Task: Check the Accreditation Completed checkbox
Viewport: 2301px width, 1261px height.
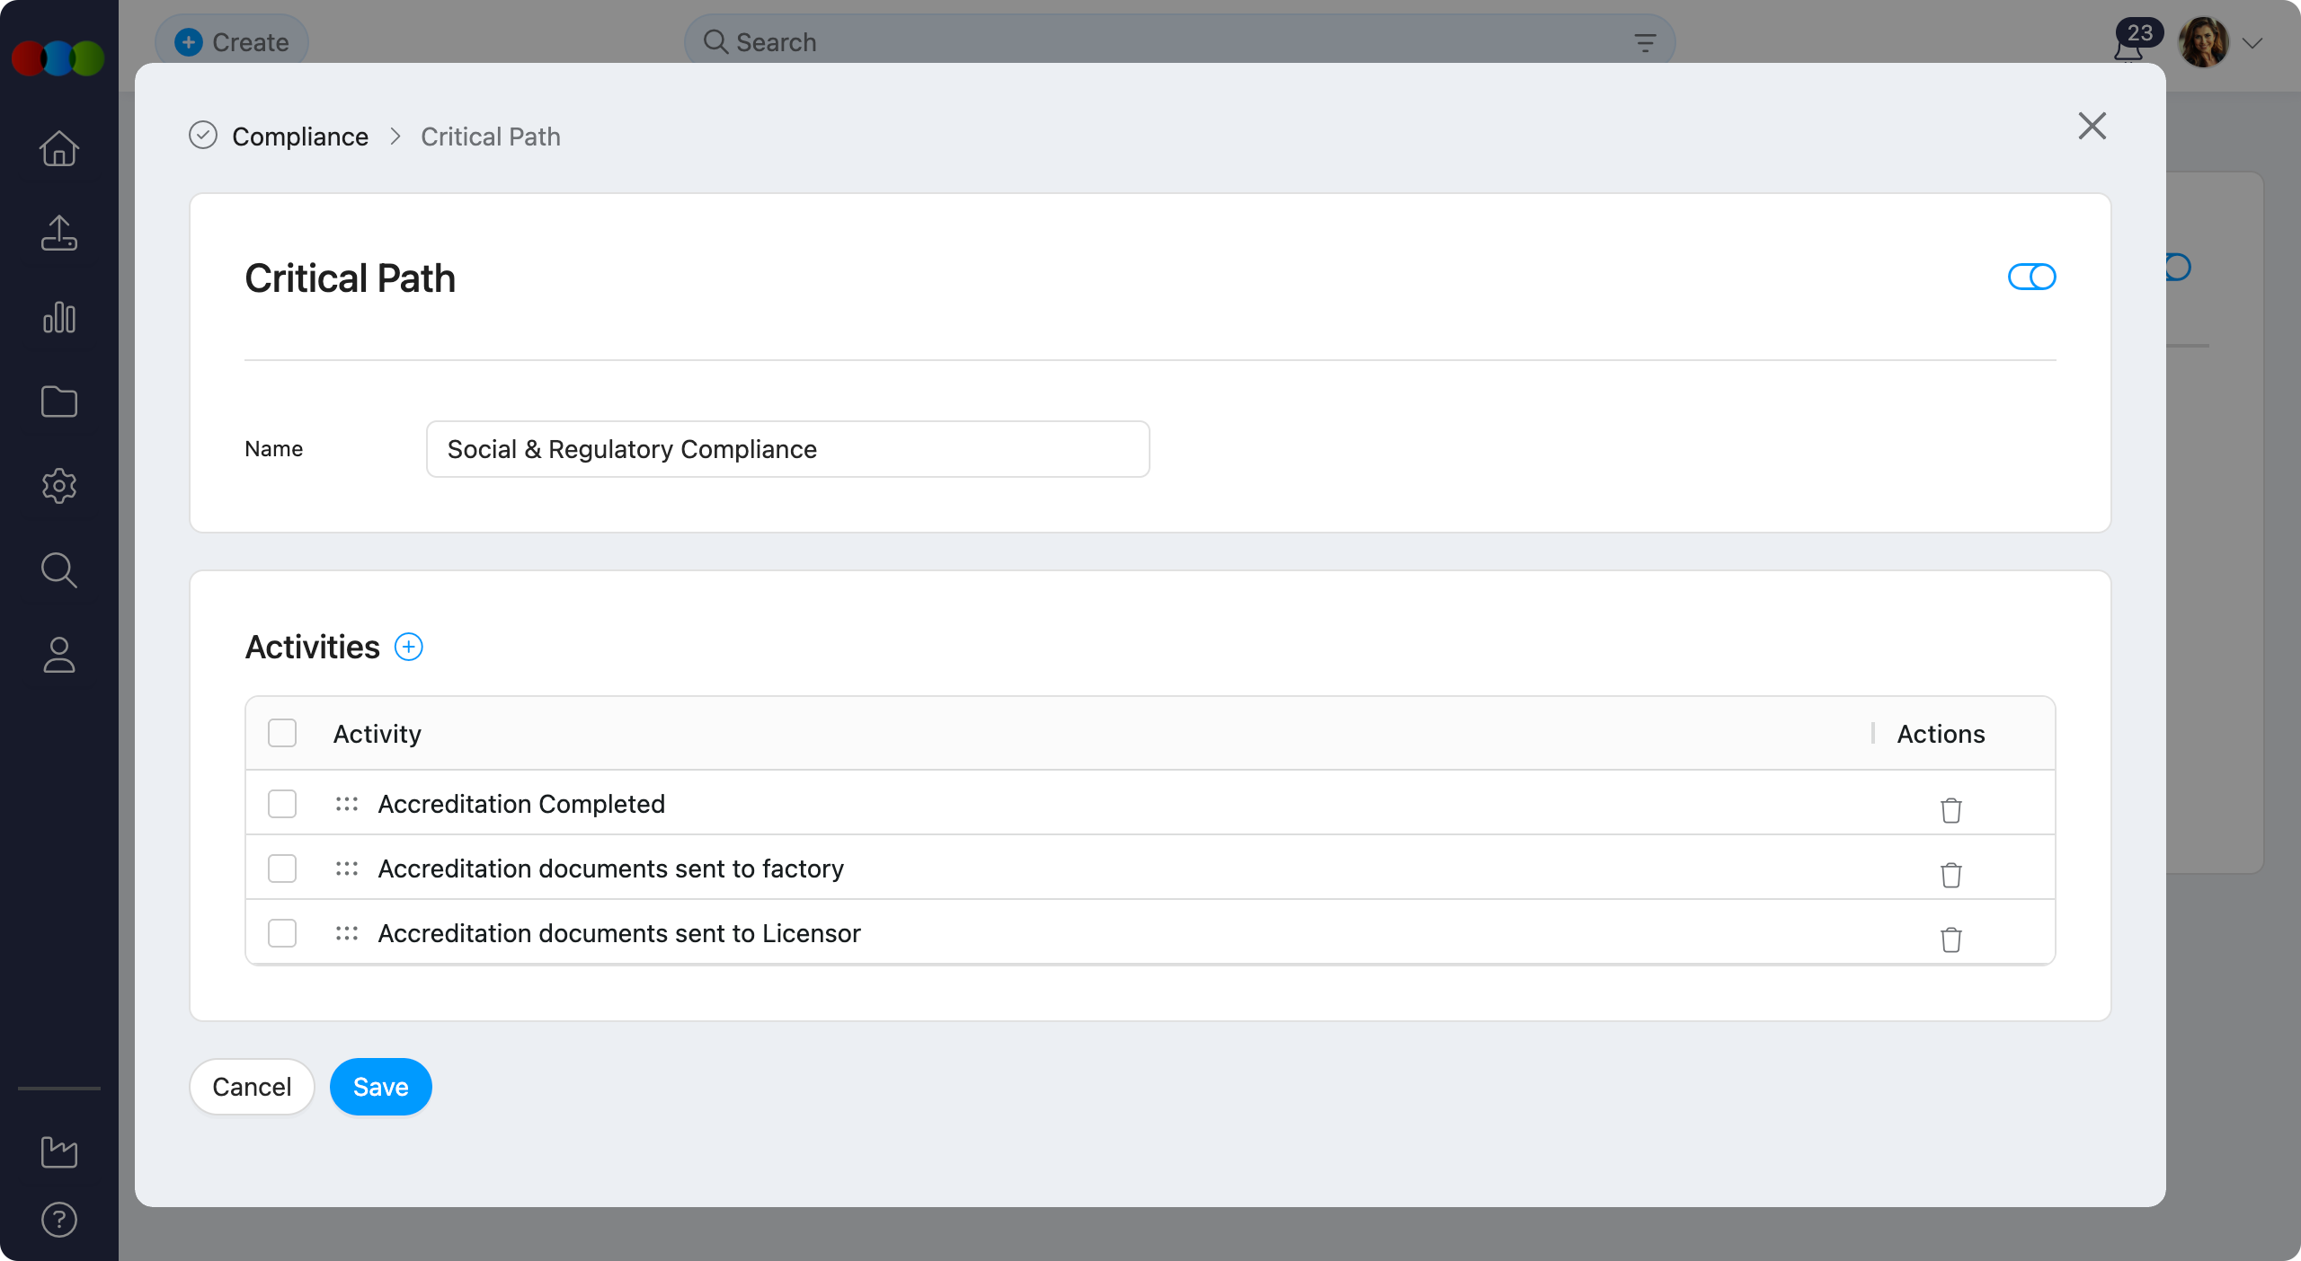Action: (x=282, y=804)
